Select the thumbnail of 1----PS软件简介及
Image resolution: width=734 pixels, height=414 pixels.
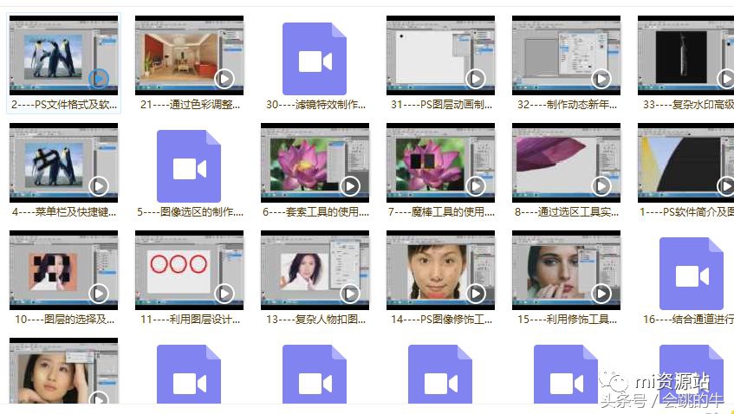pos(685,163)
